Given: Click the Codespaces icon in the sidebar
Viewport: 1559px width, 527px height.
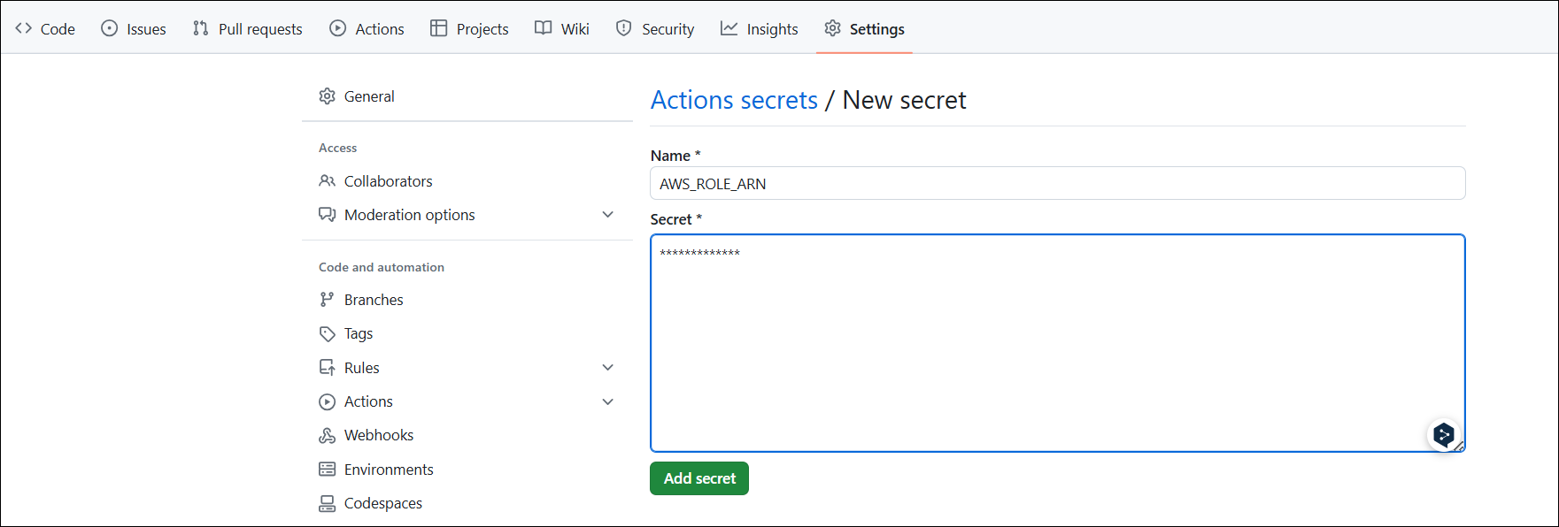Looking at the screenshot, I should pyautogui.click(x=328, y=502).
